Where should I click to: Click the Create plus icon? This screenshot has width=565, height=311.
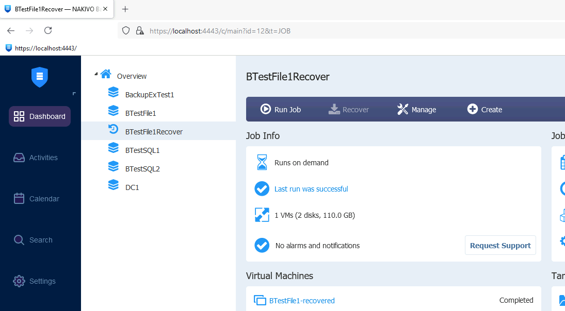point(473,109)
